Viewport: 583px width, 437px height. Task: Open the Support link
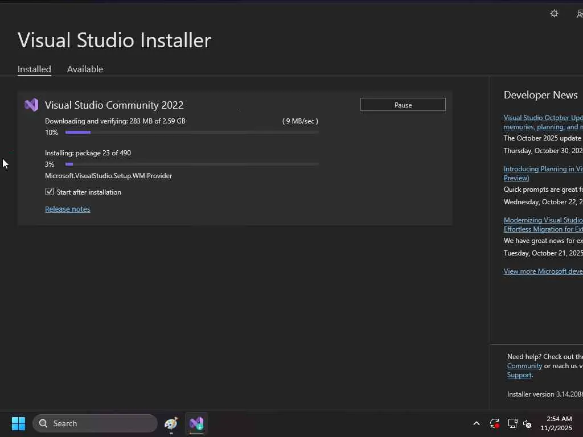point(519,375)
